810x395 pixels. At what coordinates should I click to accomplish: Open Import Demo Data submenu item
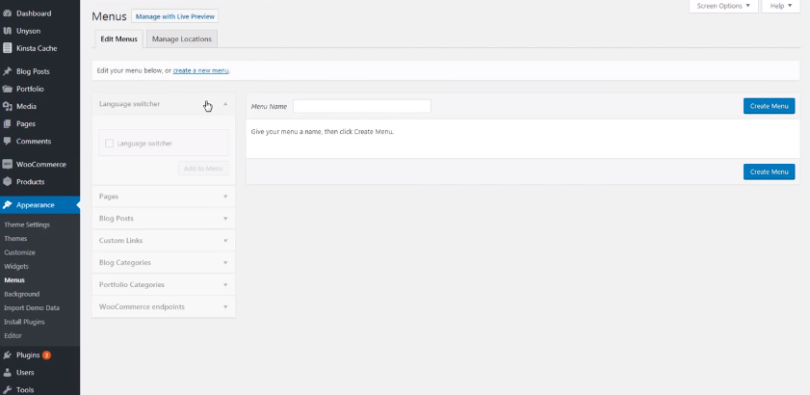tap(32, 308)
